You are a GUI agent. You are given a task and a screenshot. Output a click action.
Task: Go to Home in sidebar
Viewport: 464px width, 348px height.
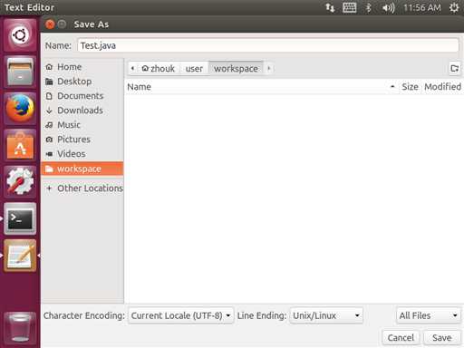click(82, 67)
